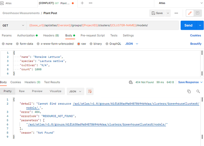Expand the request body JSON format dropdown
The width and height of the screenshot is (204, 146).
[x=132, y=44]
